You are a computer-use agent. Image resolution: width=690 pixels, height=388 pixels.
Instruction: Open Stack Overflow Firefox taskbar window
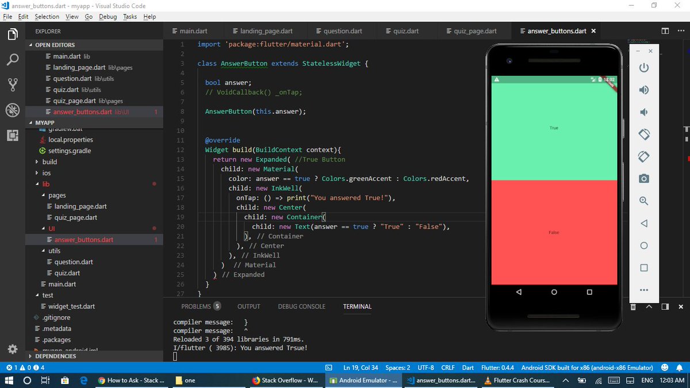click(x=286, y=381)
